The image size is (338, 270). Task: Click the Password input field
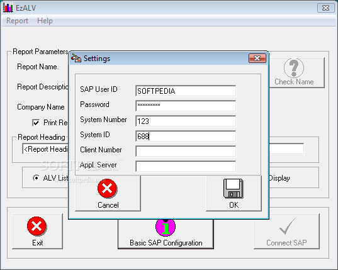tap(186, 106)
